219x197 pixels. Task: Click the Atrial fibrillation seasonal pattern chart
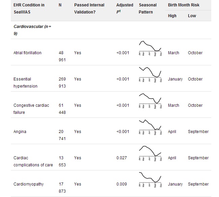(x=150, y=48)
